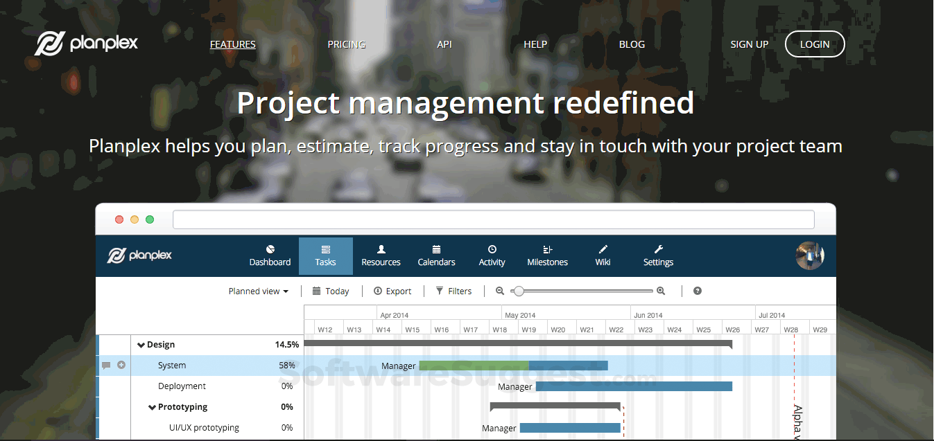Click the yellow window dot in the mockup
Screen dimensions: 934x441
pos(135,219)
